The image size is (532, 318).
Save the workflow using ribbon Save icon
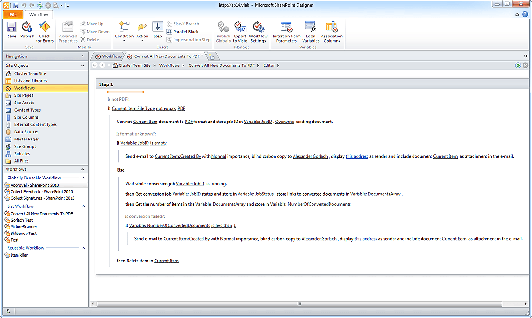pos(11,30)
